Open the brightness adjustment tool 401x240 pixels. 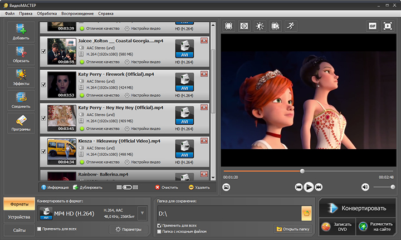[x=260, y=26]
